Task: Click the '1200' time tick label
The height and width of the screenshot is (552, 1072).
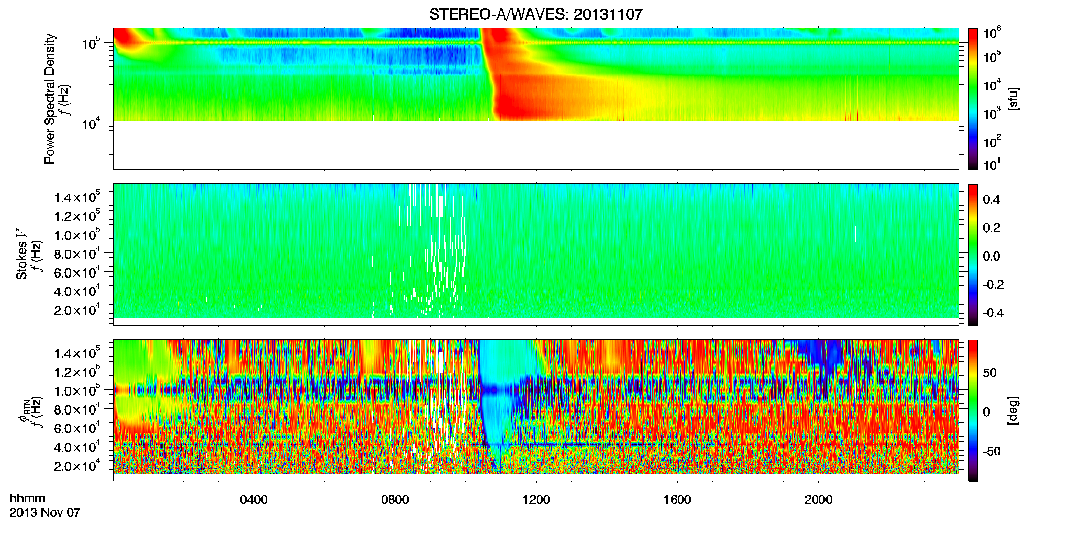Action: pos(536,500)
